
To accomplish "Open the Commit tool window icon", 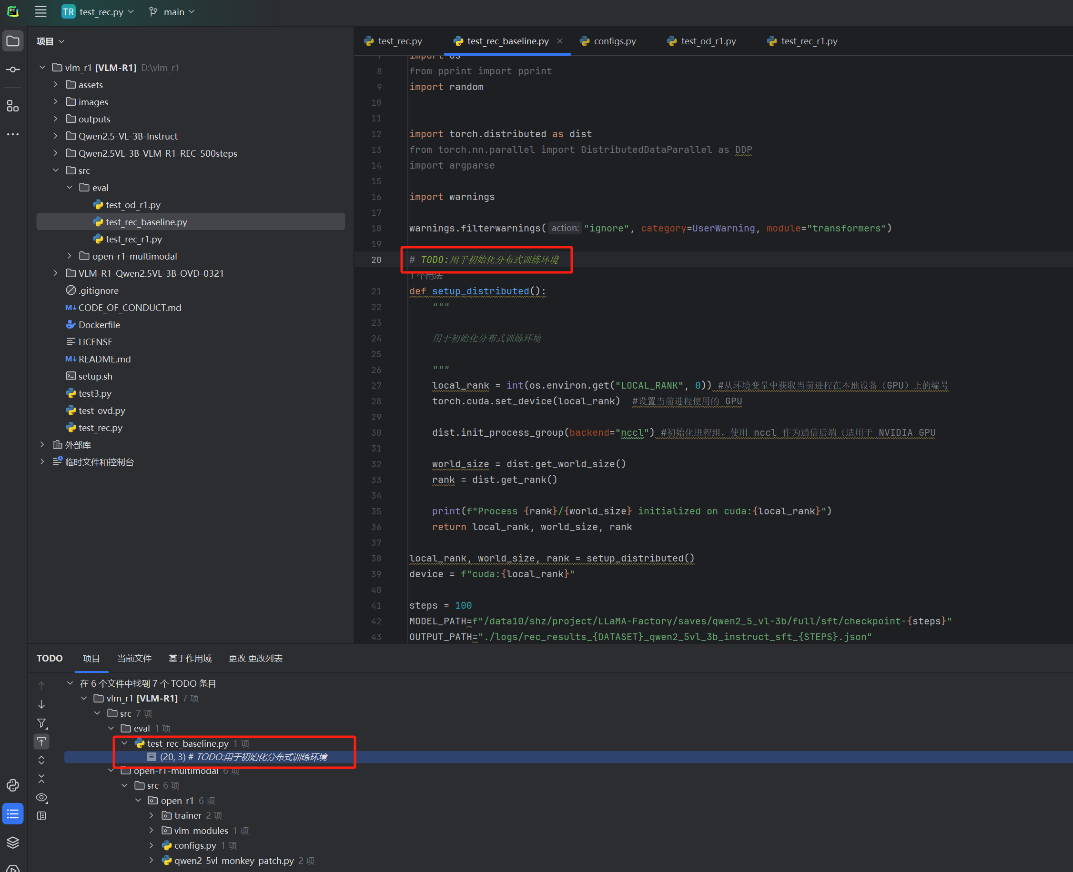I will (13, 70).
